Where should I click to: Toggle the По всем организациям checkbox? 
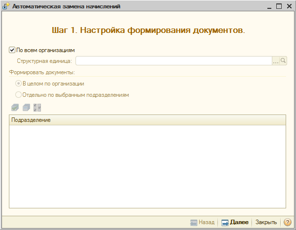coord(12,50)
